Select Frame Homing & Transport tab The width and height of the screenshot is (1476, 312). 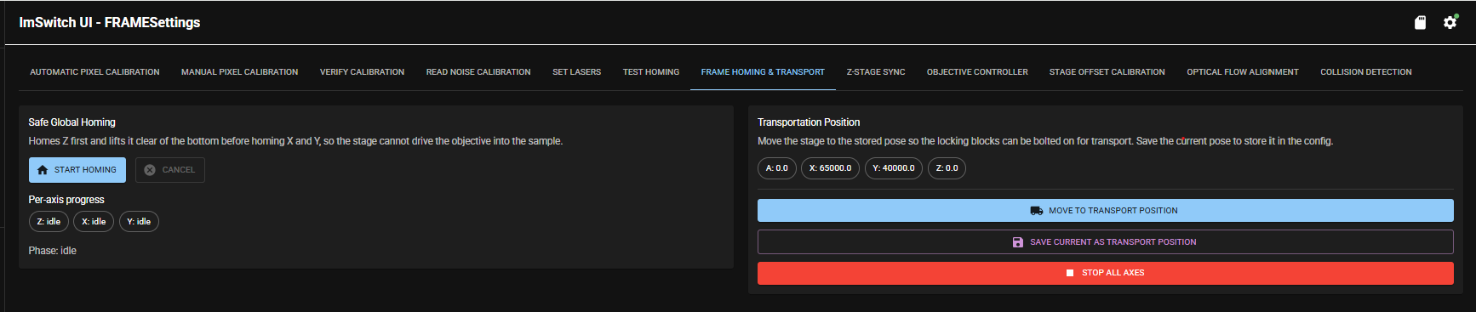[763, 72]
